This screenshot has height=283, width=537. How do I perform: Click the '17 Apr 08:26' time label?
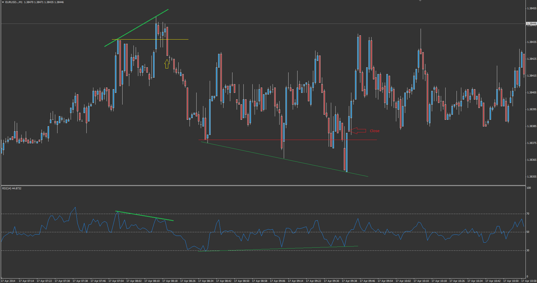188,281
